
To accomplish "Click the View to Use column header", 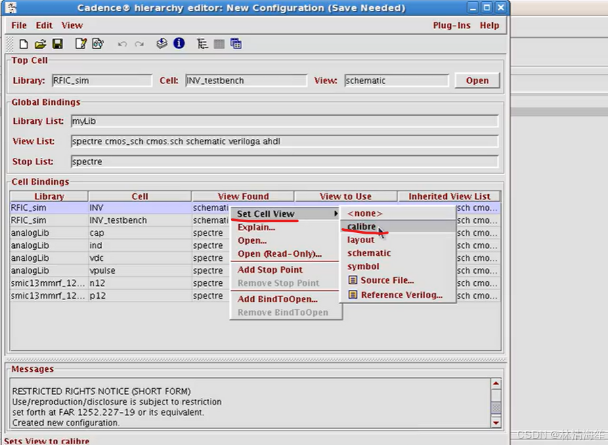I will pos(346,196).
